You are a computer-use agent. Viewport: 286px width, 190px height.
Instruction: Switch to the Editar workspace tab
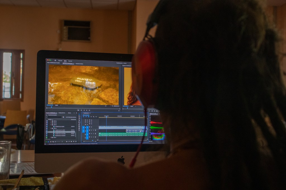(65, 60)
